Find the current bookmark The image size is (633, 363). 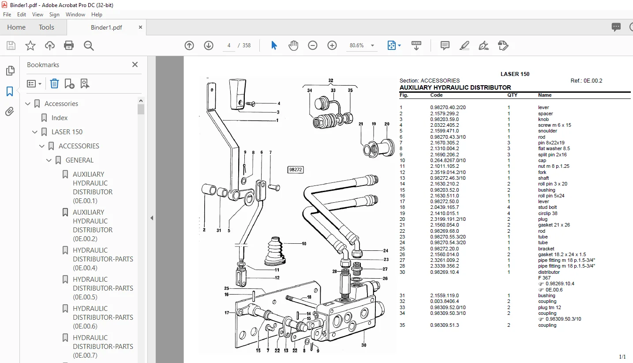(85, 83)
